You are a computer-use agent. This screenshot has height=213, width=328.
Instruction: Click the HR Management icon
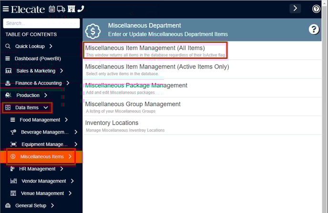click(x=12, y=169)
